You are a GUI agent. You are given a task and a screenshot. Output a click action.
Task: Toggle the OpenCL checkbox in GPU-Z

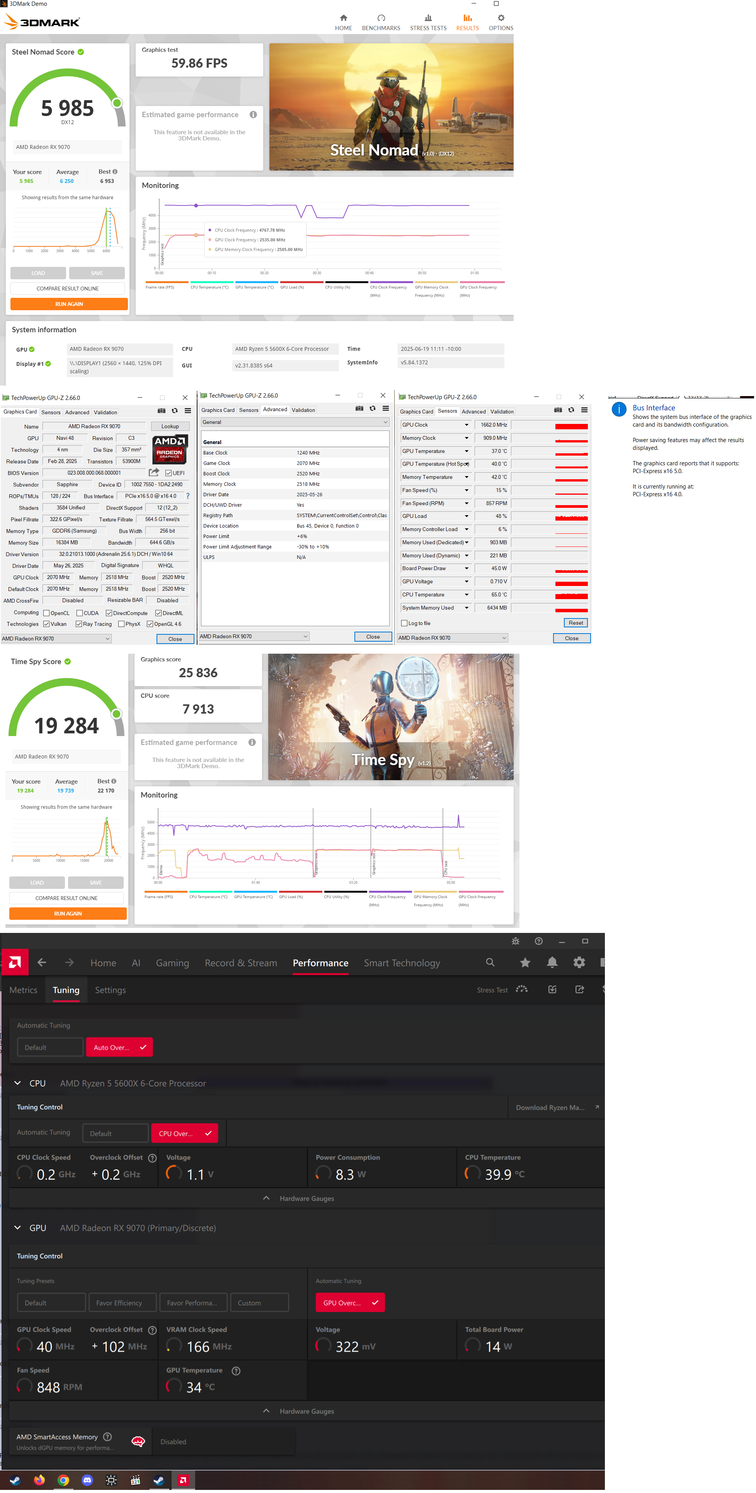(x=46, y=613)
